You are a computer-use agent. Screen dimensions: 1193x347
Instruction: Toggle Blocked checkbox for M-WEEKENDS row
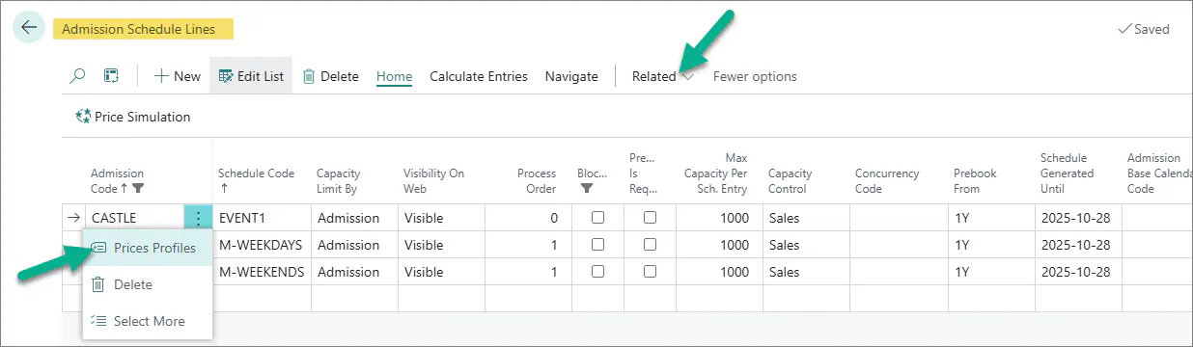[597, 272]
